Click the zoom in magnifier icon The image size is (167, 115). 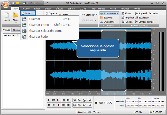[75, 100]
